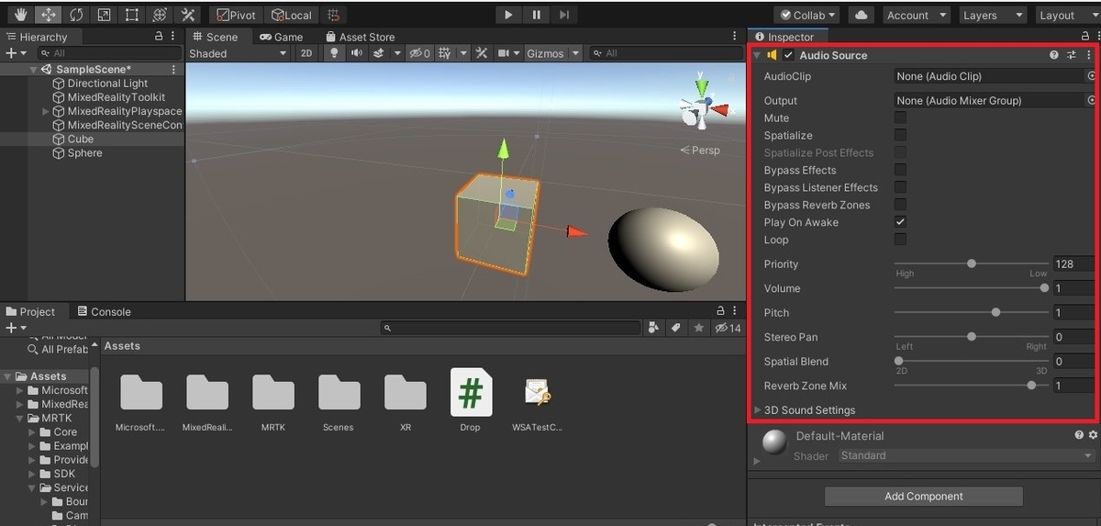Viewport: 1101px width, 526px height.
Task: Open Audio Source component menu
Action: [x=1088, y=55]
